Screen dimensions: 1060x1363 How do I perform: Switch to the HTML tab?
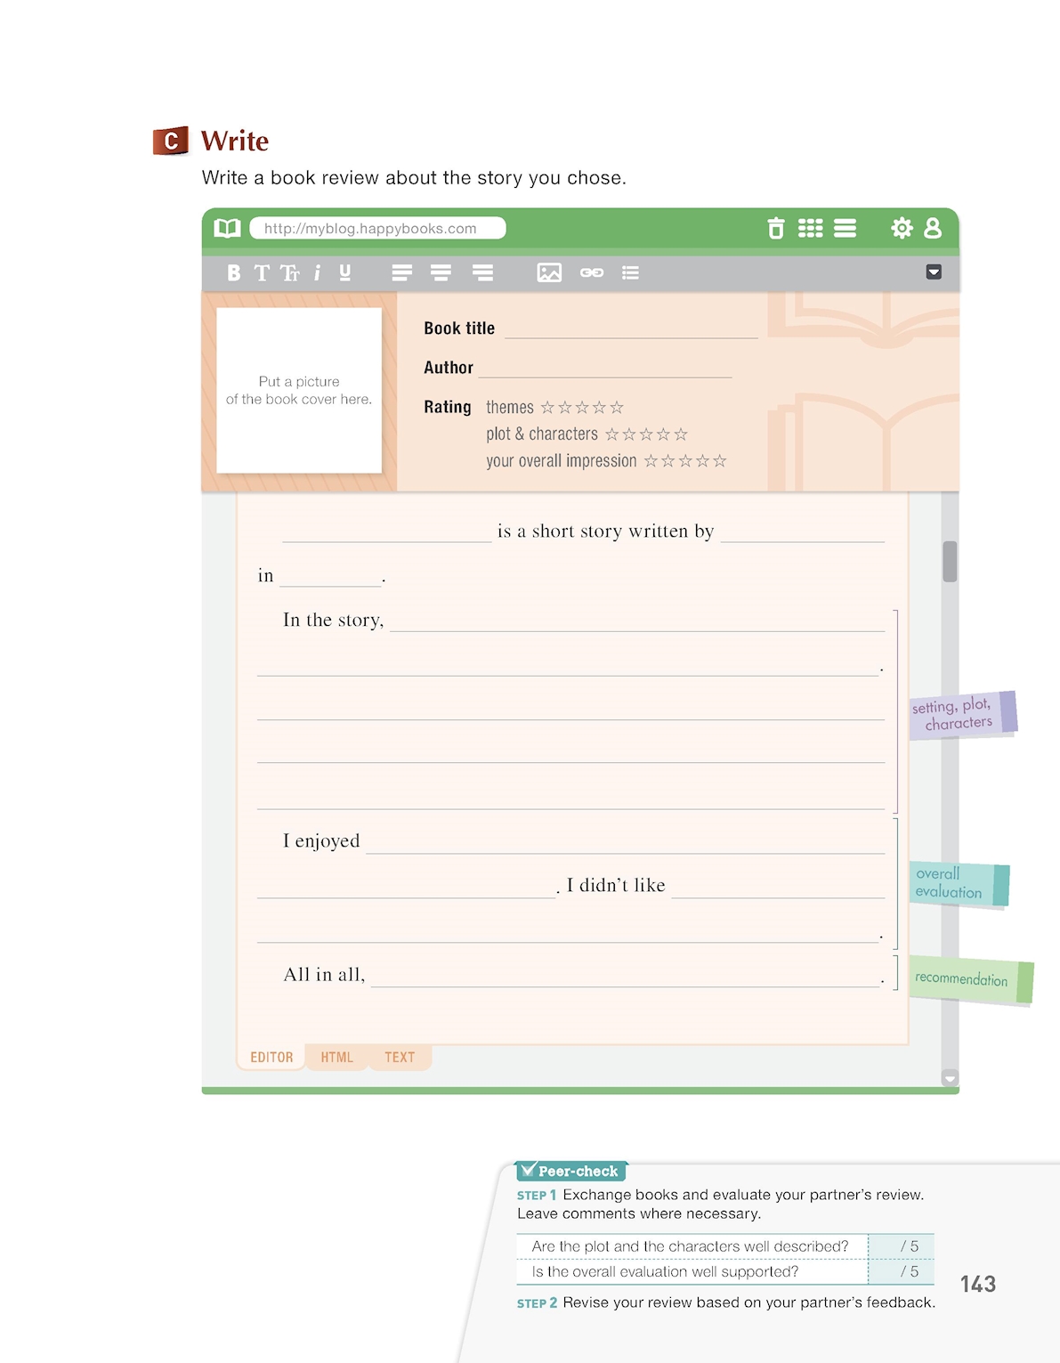(336, 1058)
